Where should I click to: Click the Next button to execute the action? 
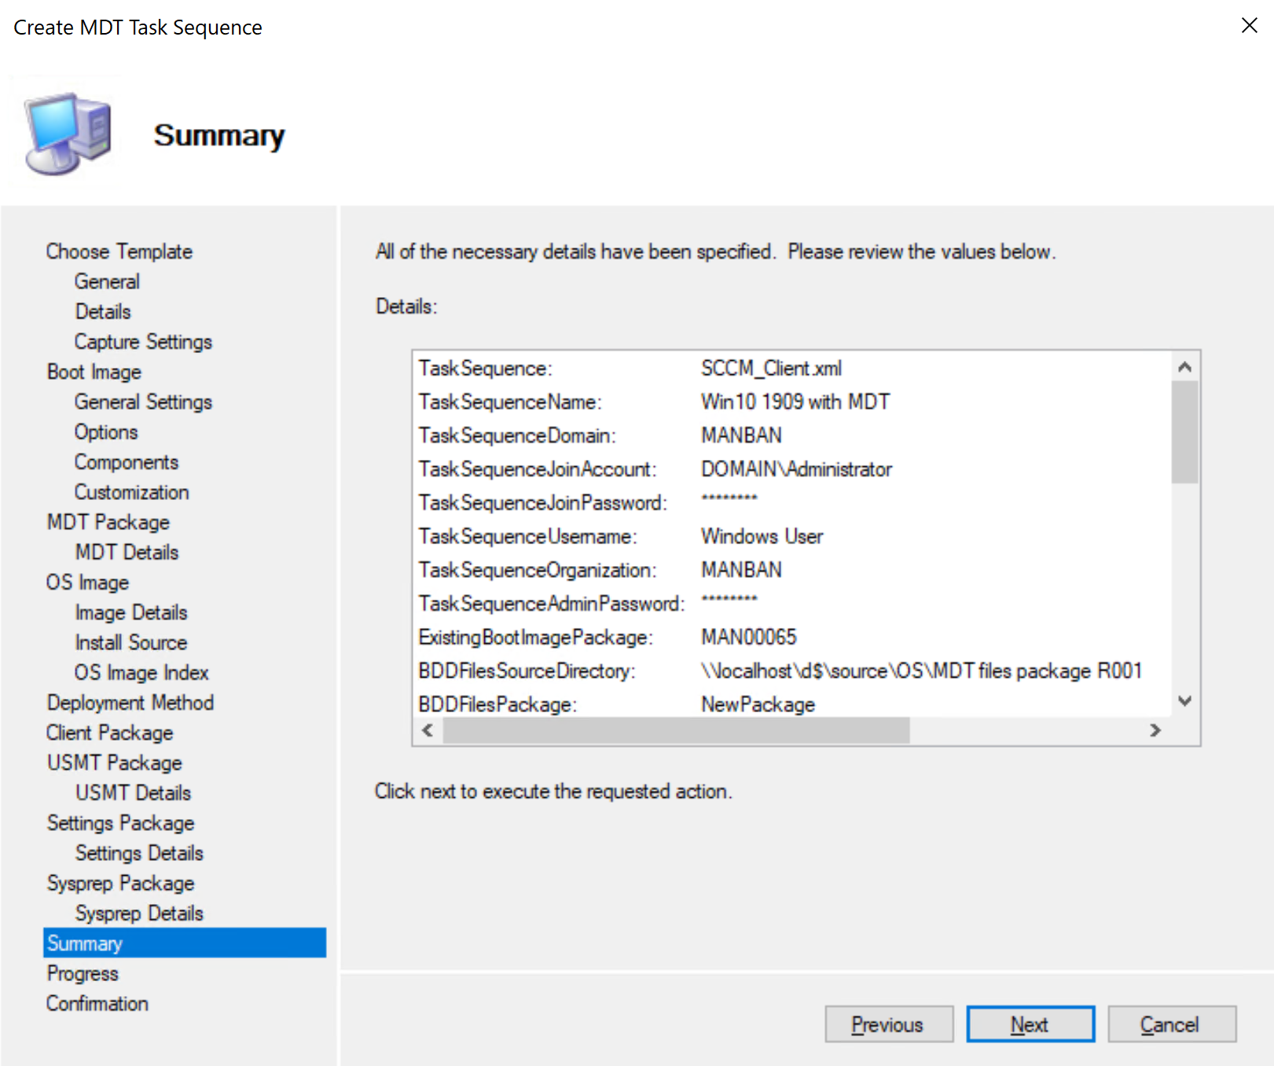pyautogui.click(x=1030, y=1024)
